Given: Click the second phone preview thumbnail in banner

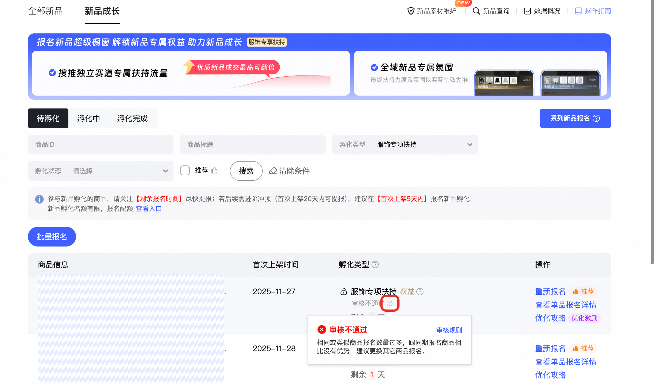Looking at the screenshot, I should [570, 83].
